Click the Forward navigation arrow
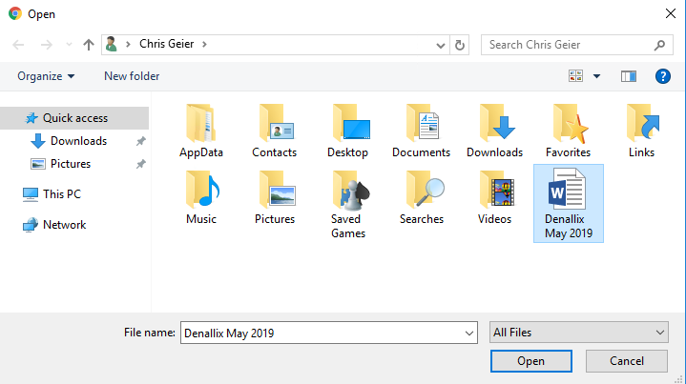Image resolution: width=686 pixels, height=384 pixels. [x=47, y=45]
